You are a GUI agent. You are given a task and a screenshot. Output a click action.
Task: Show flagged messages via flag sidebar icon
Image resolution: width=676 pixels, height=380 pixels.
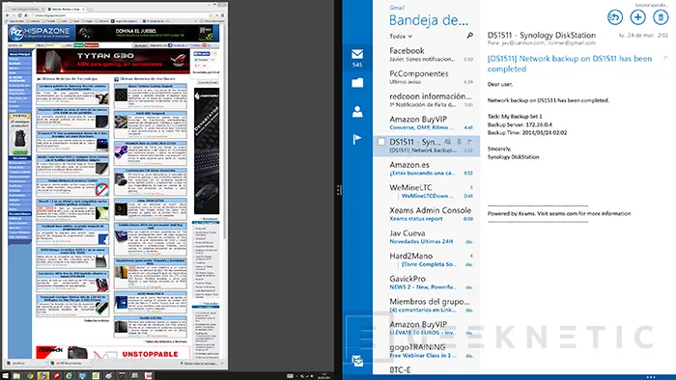pos(357,139)
